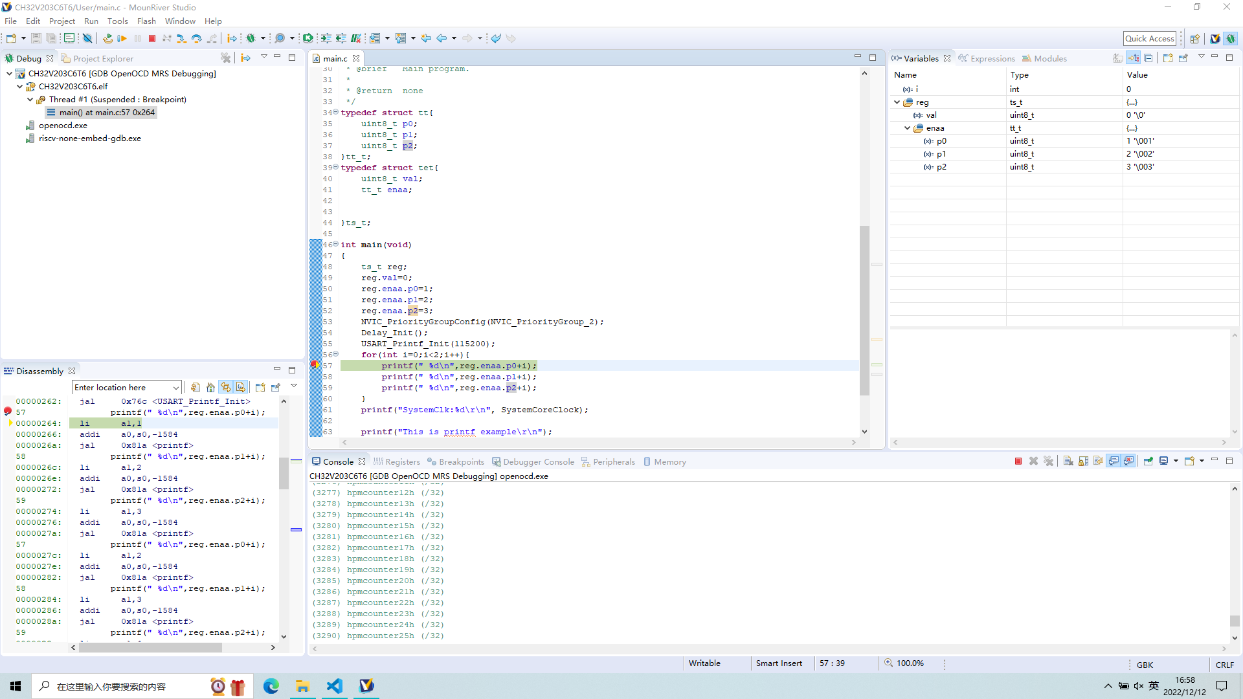Viewport: 1243px width, 699px height.
Task: Click the Home icon in Disassembly toolbar
Action: [x=210, y=387]
